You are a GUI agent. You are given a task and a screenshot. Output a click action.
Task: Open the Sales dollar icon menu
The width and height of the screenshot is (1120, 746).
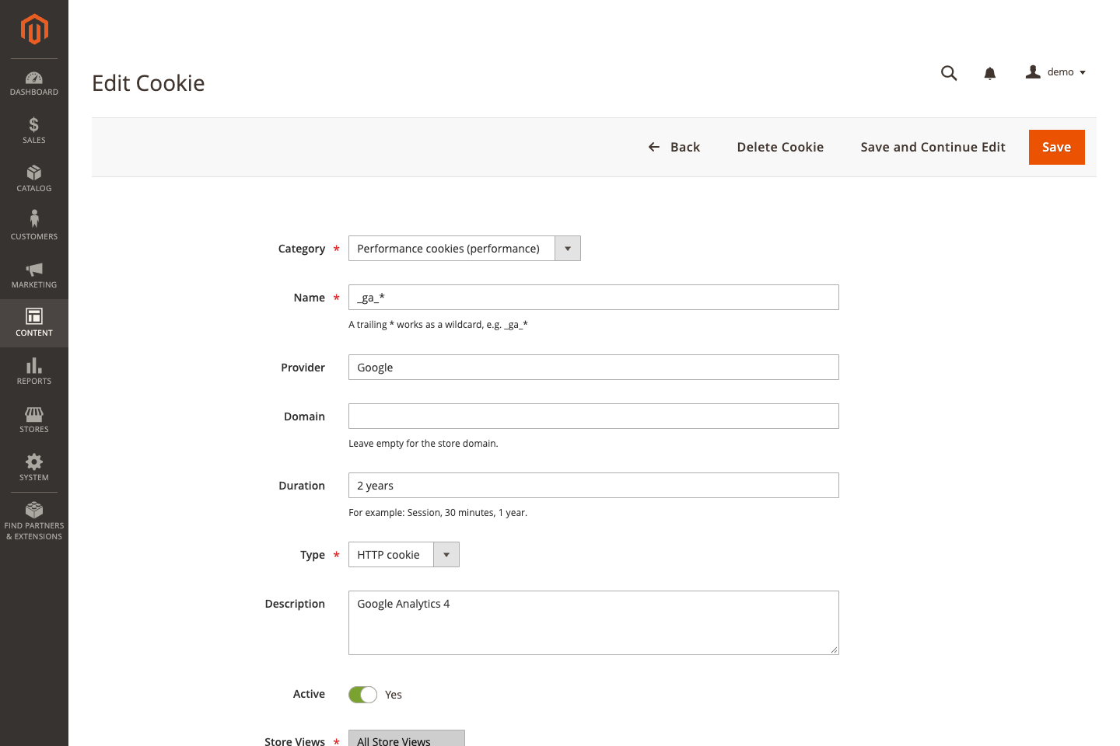coord(34,124)
